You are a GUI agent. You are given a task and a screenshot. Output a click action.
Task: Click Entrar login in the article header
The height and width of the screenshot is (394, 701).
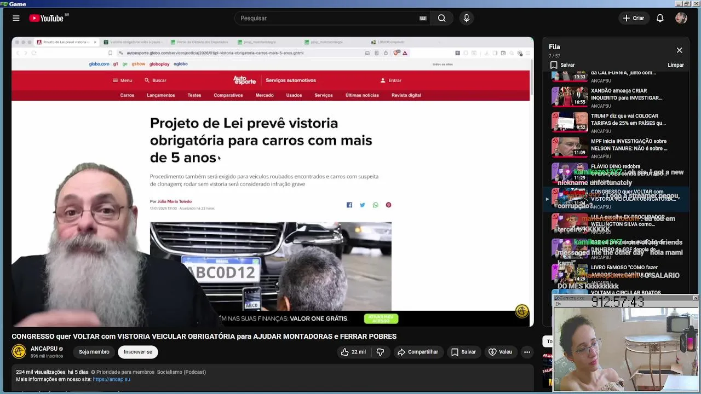391,80
